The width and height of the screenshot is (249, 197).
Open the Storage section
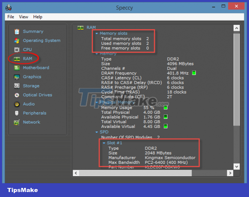coord(31,86)
